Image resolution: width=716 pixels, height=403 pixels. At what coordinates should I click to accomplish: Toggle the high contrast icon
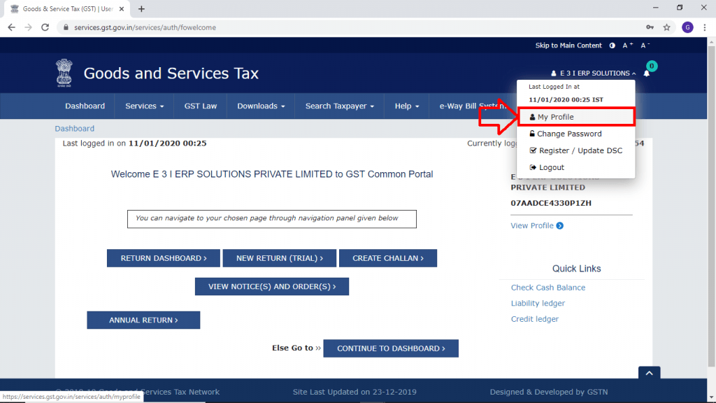[x=612, y=45]
